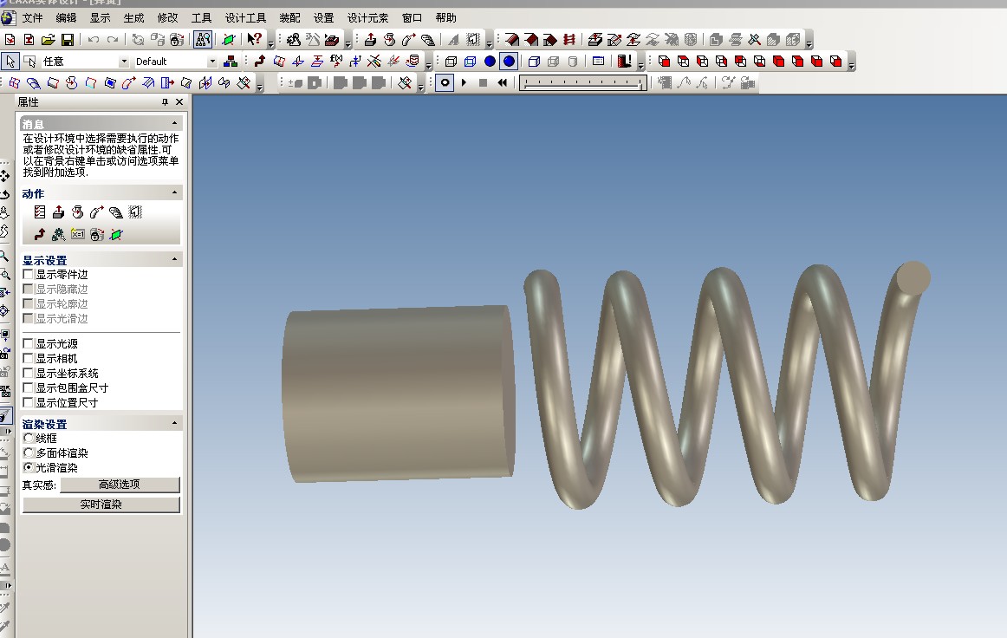Click the undo arrow icon

(x=93, y=40)
